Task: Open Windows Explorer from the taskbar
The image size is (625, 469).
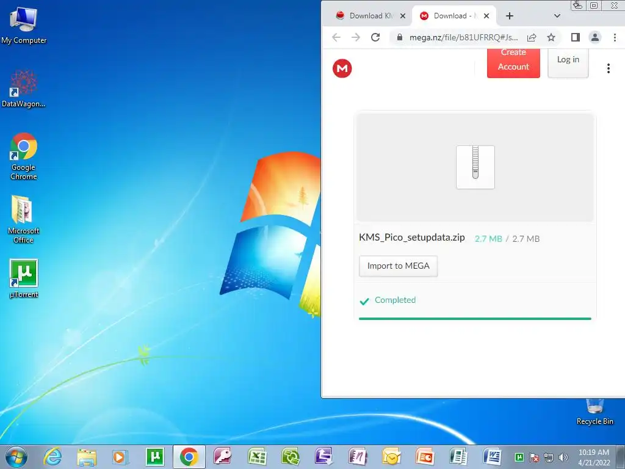Action: tap(87, 457)
